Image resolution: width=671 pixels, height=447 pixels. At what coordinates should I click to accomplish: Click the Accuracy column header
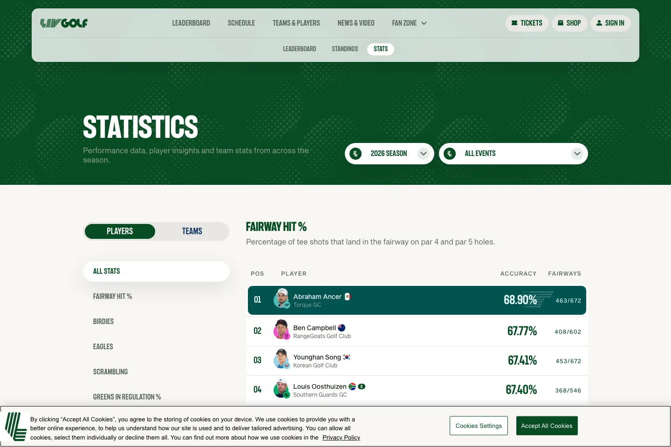coord(518,274)
